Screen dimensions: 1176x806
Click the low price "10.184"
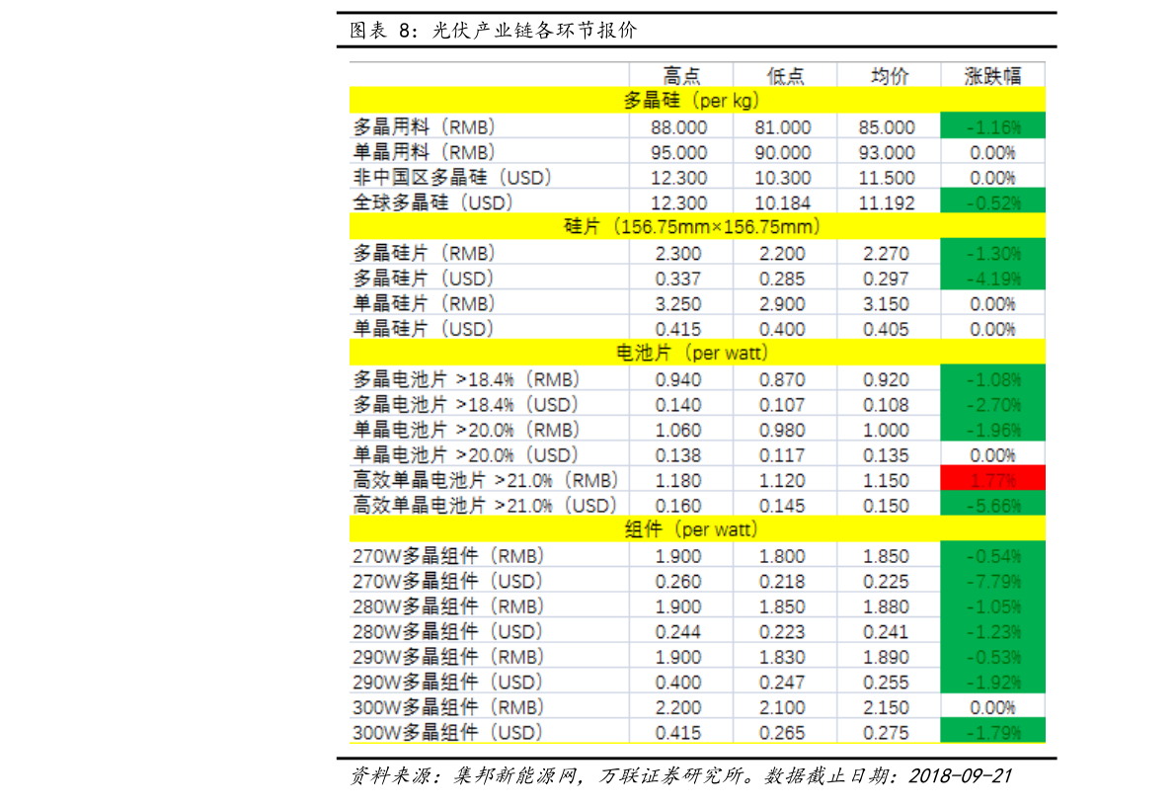pos(783,203)
